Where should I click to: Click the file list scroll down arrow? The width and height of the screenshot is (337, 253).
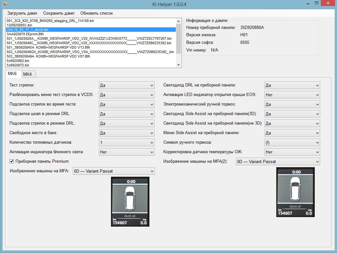pyautogui.click(x=179, y=65)
